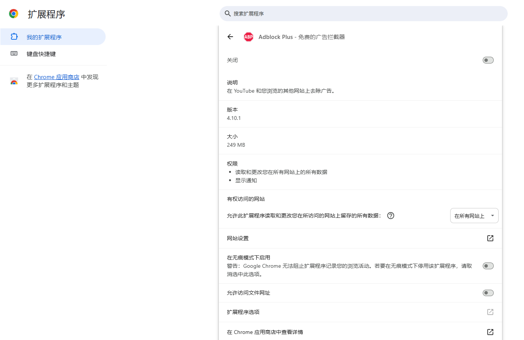Viewport: 524px width, 340px height.
Task: Click size value 249 MB
Action: pyautogui.click(x=236, y=145)
